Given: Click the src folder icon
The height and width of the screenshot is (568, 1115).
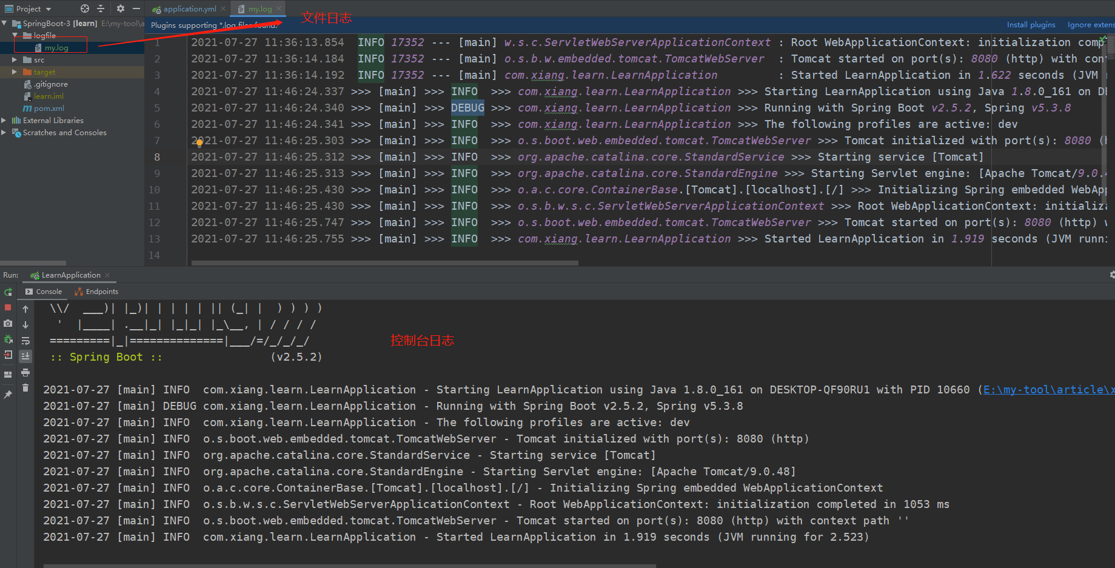Looking at the screenshot, I should coord(27,59).
